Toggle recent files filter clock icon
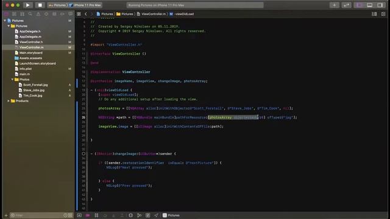Screen dimensions: 390x219 (65, 215)
